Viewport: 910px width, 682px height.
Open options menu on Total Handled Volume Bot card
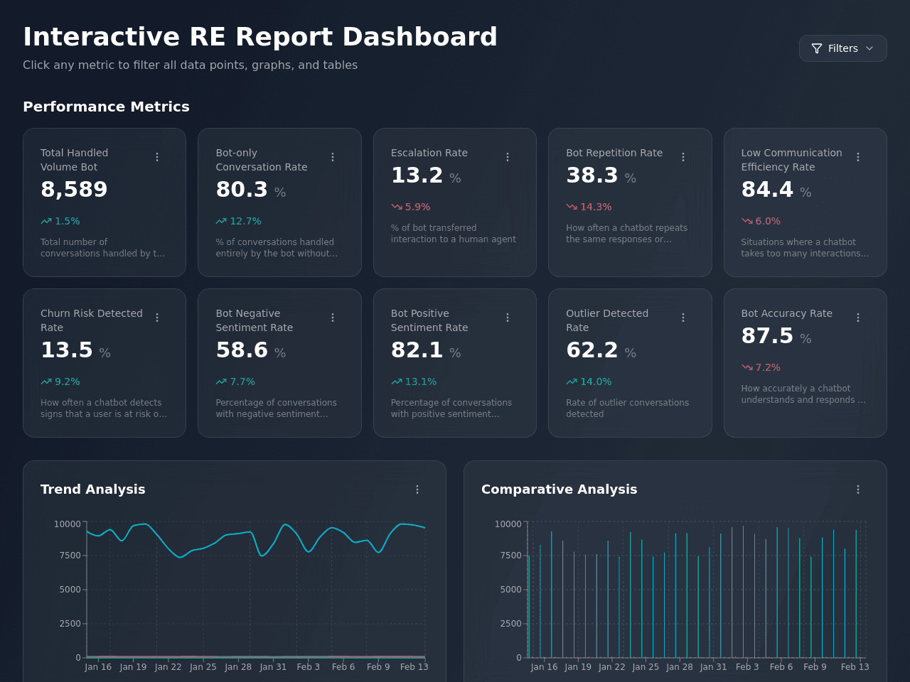click(x=157, y=157)
